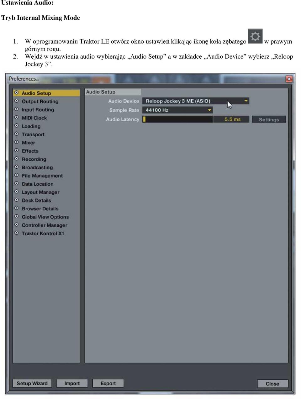The image size is (301, 399).
Task: Click the Import button
Action: [x=72, y=383]
